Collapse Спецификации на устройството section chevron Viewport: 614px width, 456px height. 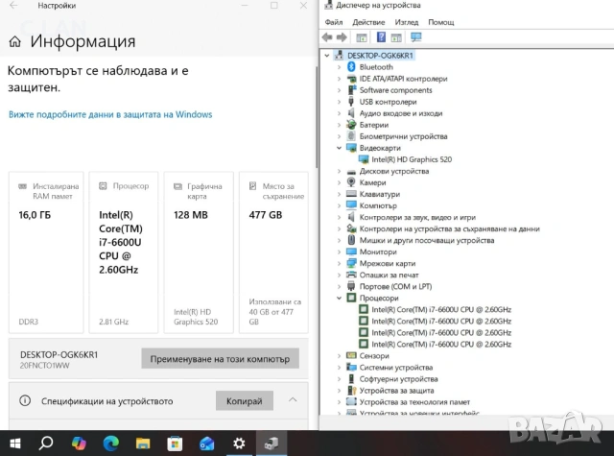coord(293,400)
